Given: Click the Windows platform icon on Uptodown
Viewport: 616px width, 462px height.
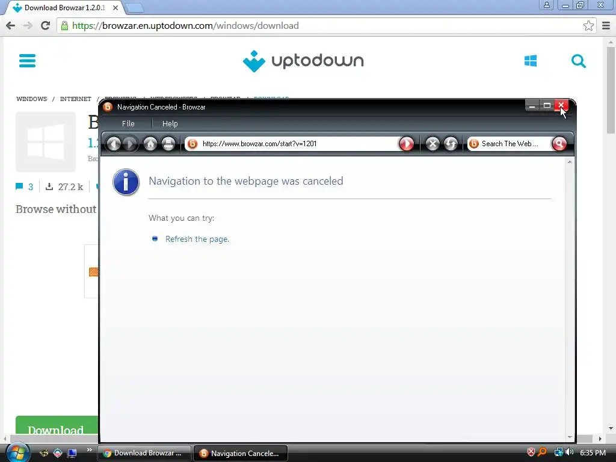Looking at the screenshot, I should tap(531, 61).
